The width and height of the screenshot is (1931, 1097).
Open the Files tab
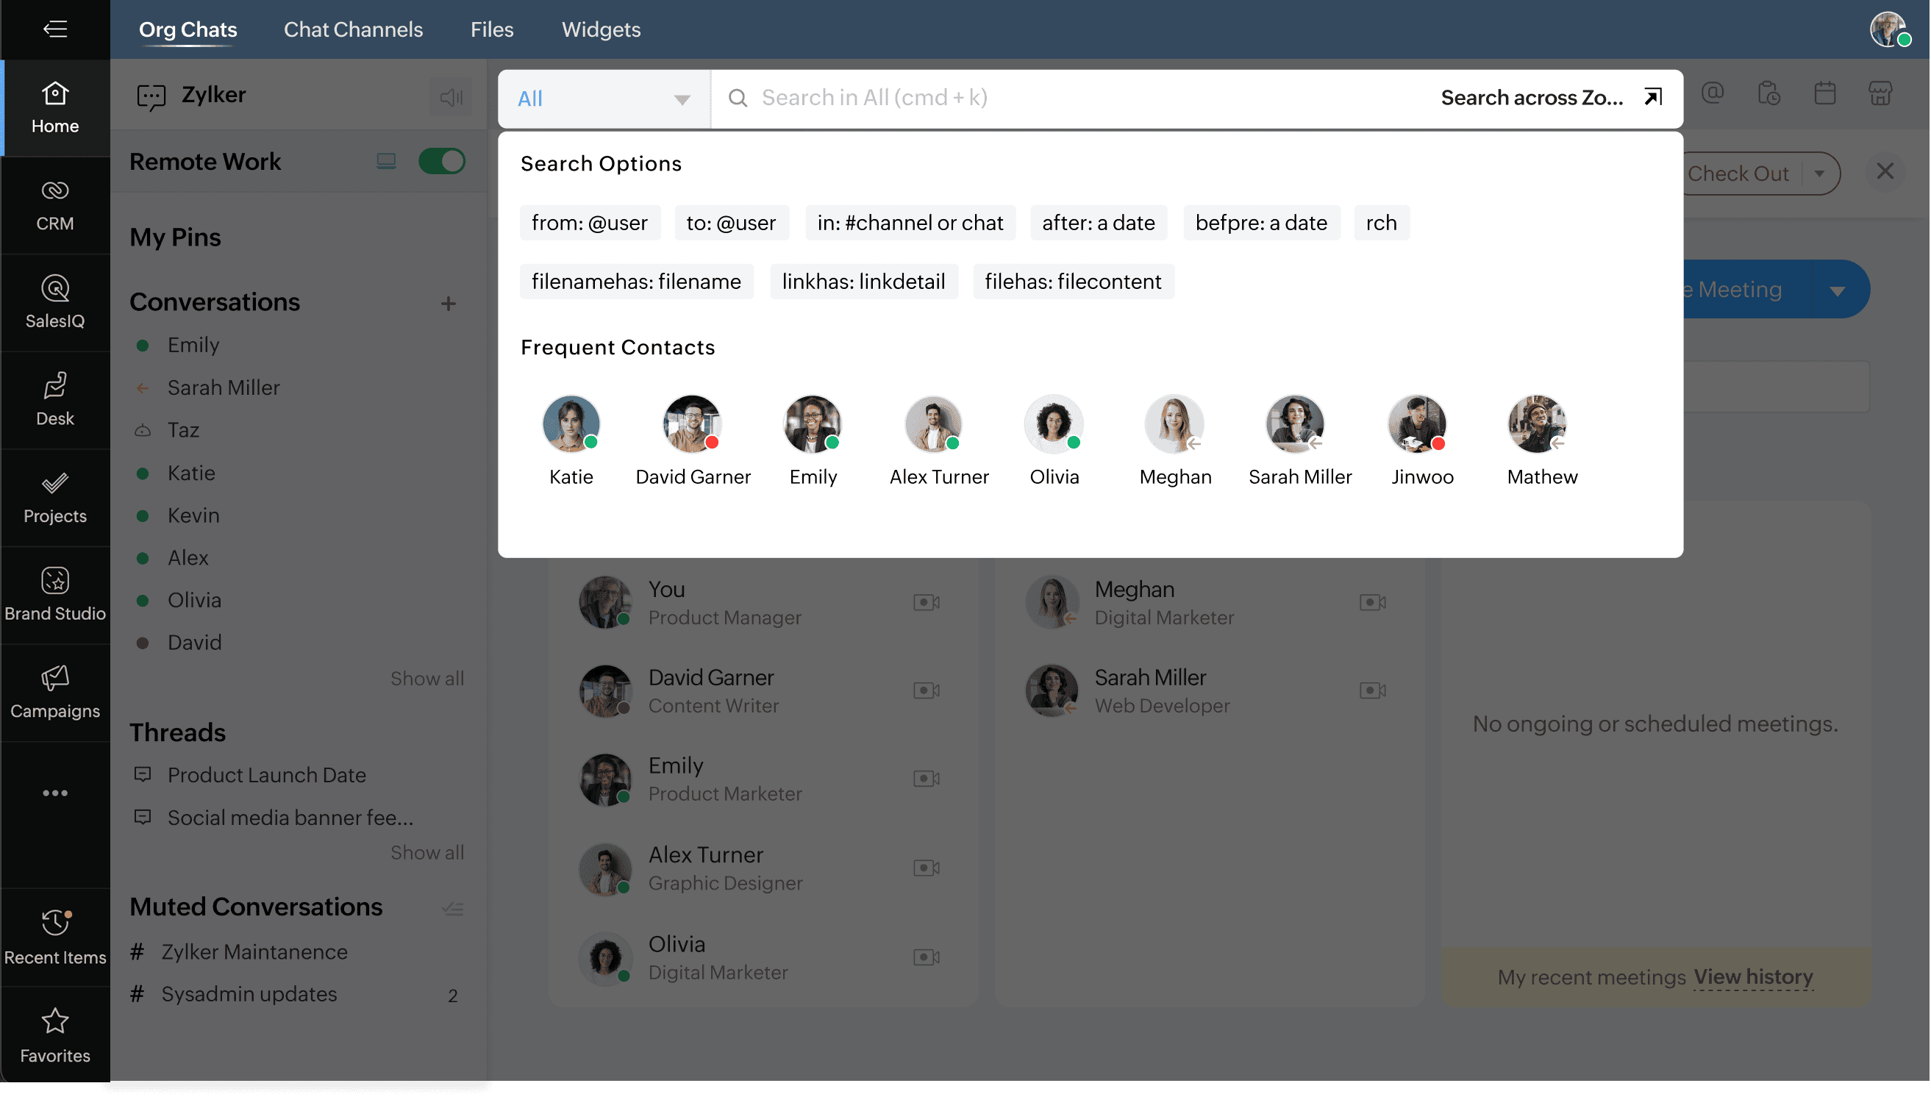click(492, 29)
